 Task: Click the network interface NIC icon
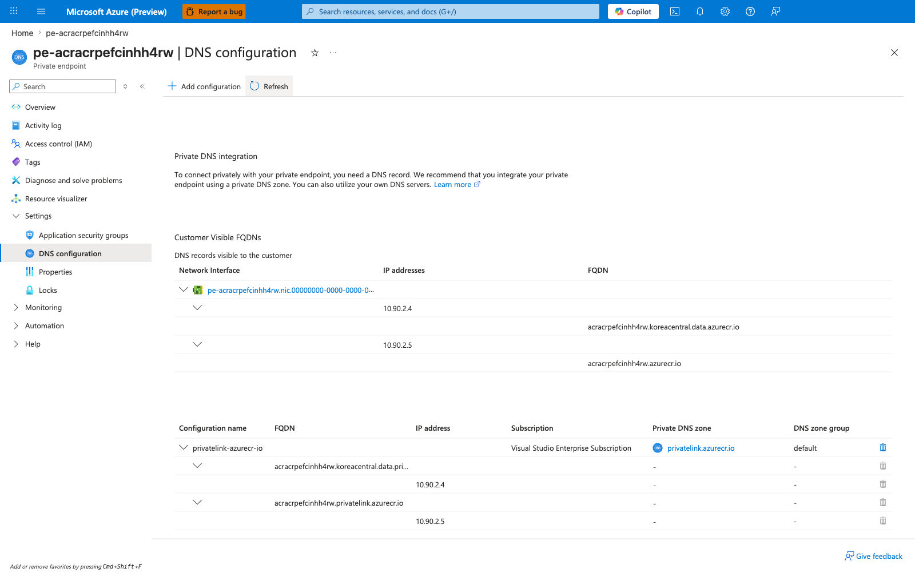click(x=198, y=290)
